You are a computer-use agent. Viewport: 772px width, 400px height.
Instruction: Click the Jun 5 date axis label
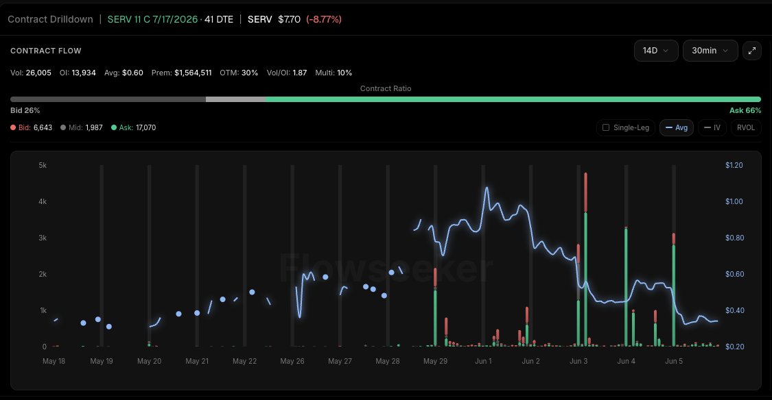click(x=674, y=361)
